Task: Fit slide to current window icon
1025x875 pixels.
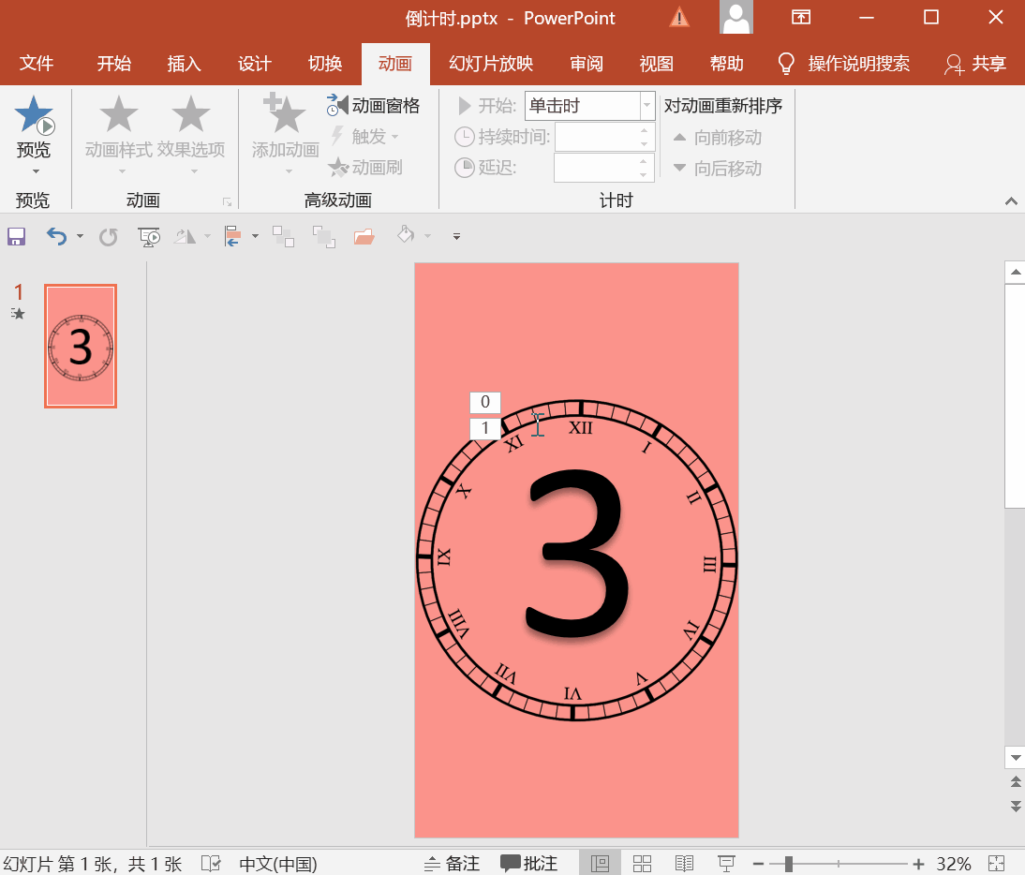Action: [996, 863]
